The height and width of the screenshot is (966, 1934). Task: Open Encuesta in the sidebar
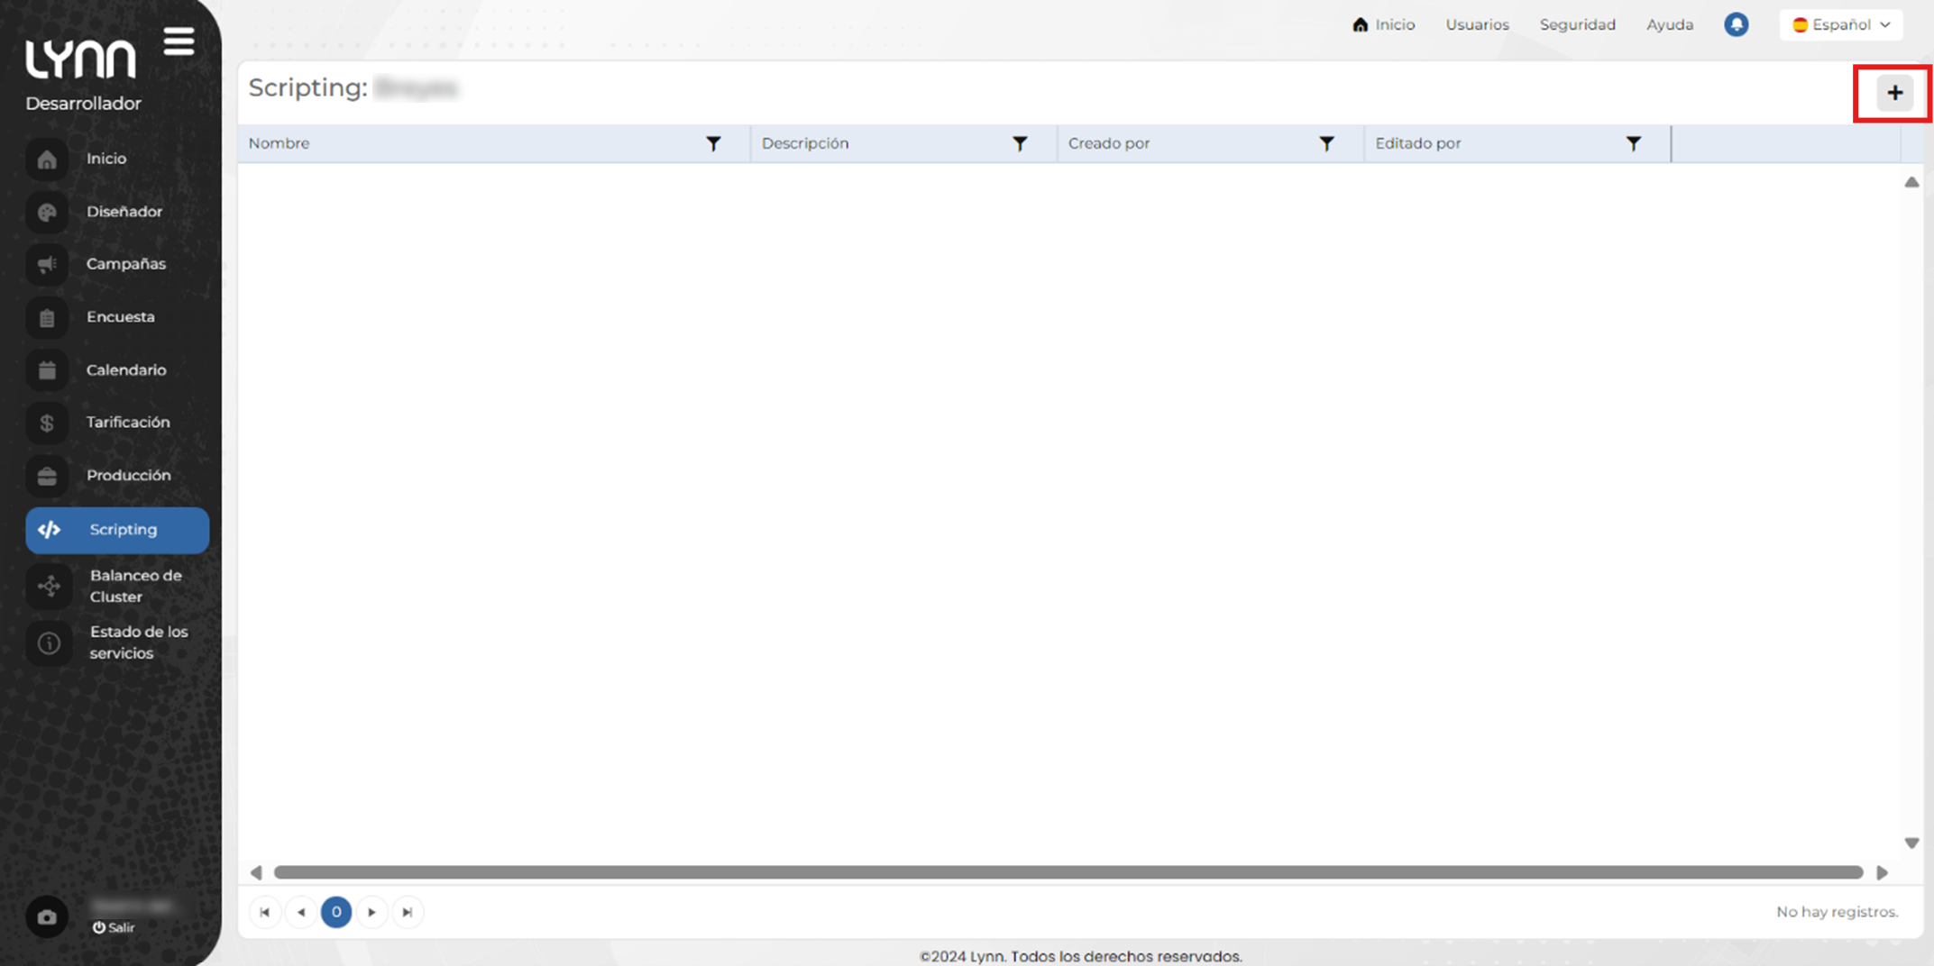(121, 317)
